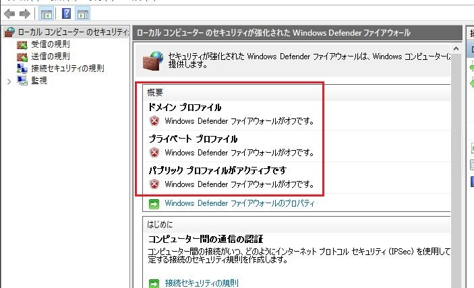Expand the 監視 node chevron

coord(9,81)
